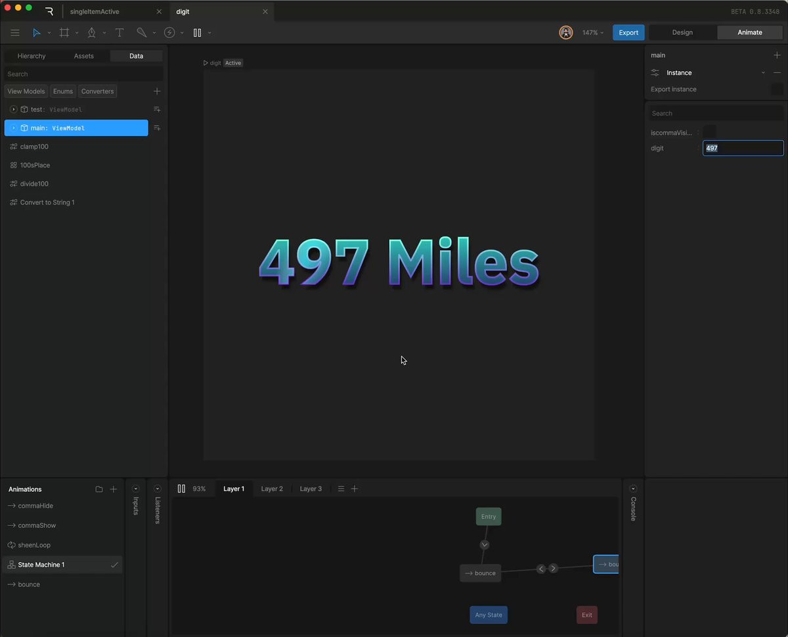Viewport: 788px width, 637px height.
Task: Switch to Layer 2 tab
Action: [272, 489]
